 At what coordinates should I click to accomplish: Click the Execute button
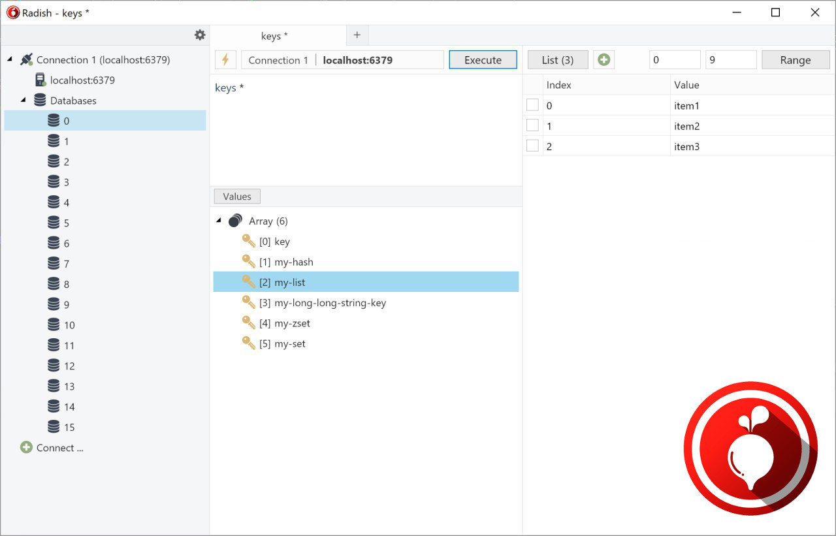click(483, 60)
